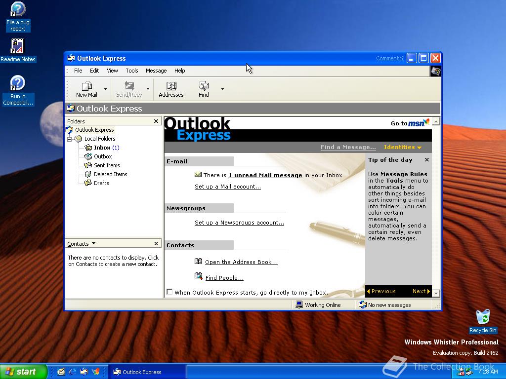Enable go directly to my Inbox checkbox
Viewport: 506px width, 379px height.
point(169,292)
